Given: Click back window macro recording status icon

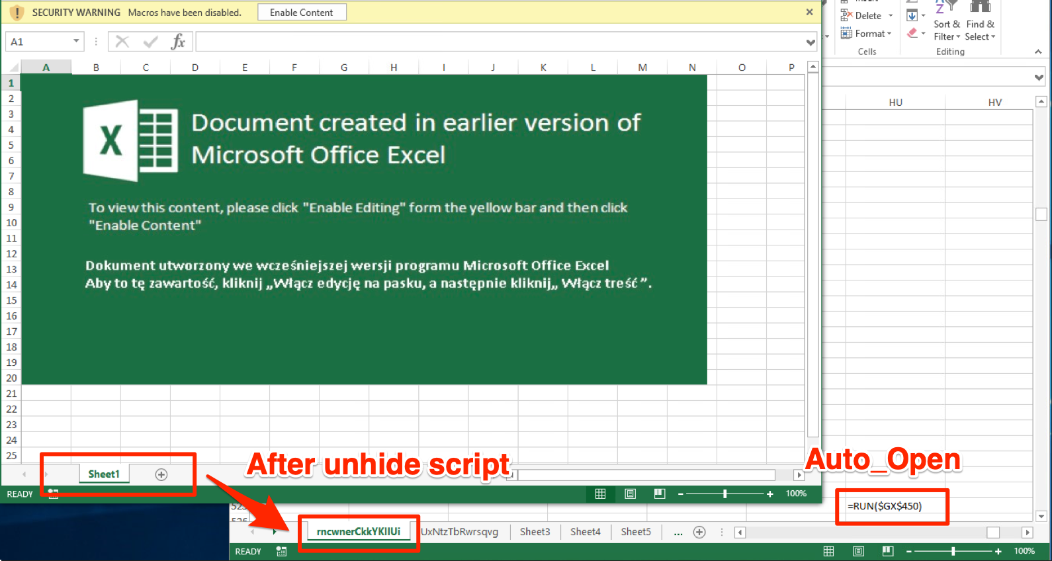Looking at the screenshot, I should pyautogui.click(x=281, y=551).
